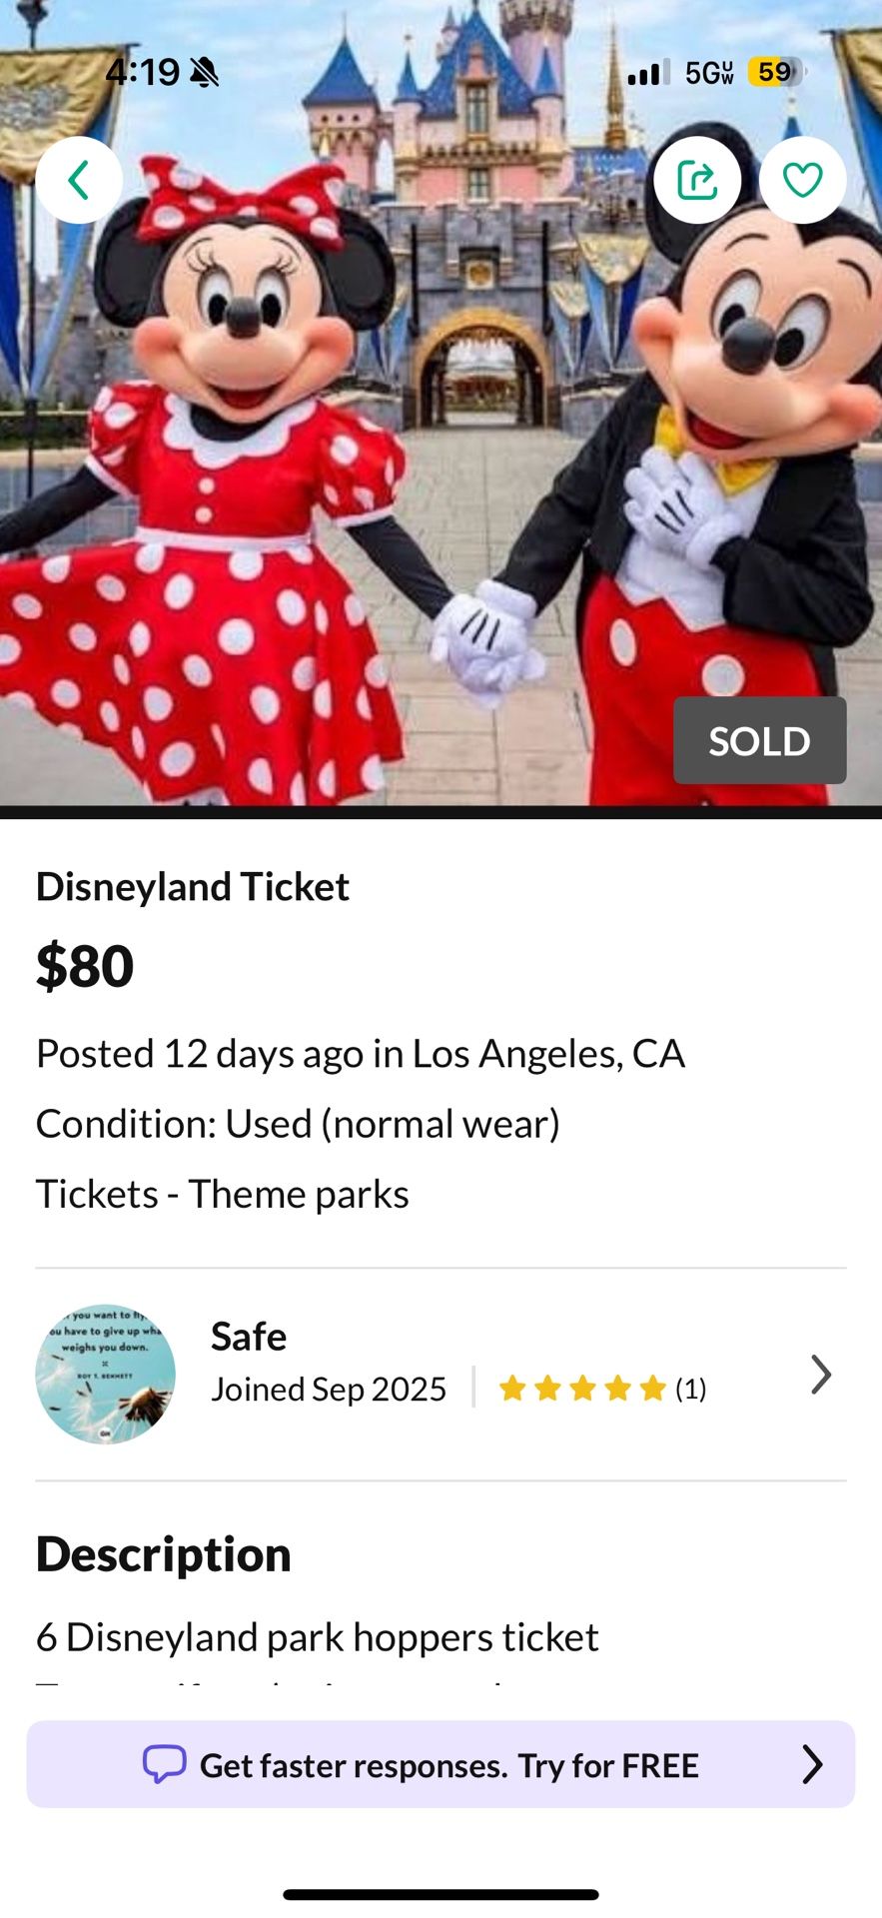The image size is (882, 1918).
Task: Tap the Description heading
Action: coord(164,1554)
